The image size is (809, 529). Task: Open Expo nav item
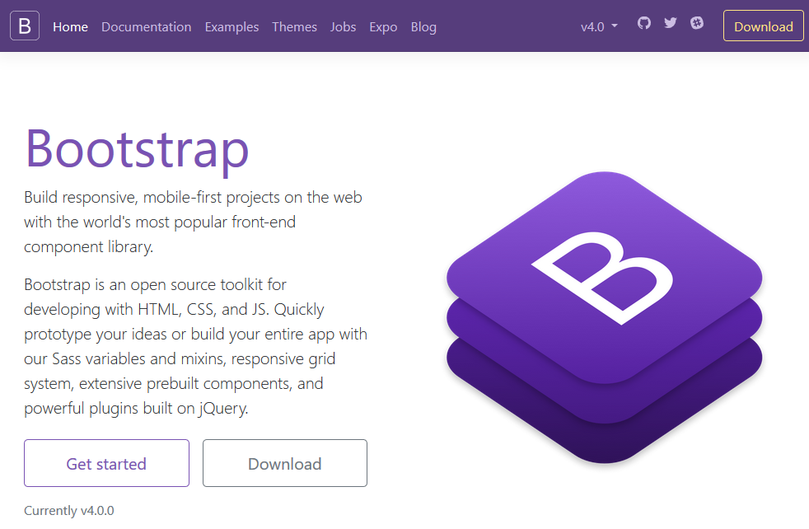tap(383, 27)
